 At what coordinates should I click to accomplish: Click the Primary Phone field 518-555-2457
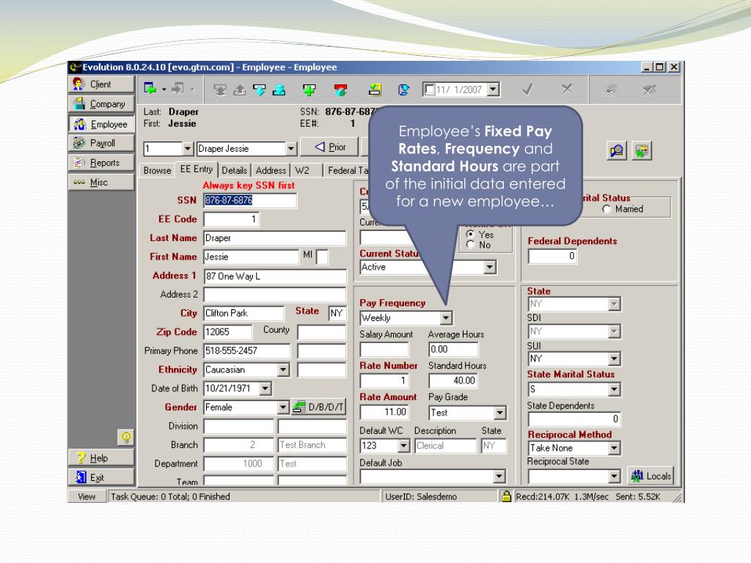[x=246, y=351]
